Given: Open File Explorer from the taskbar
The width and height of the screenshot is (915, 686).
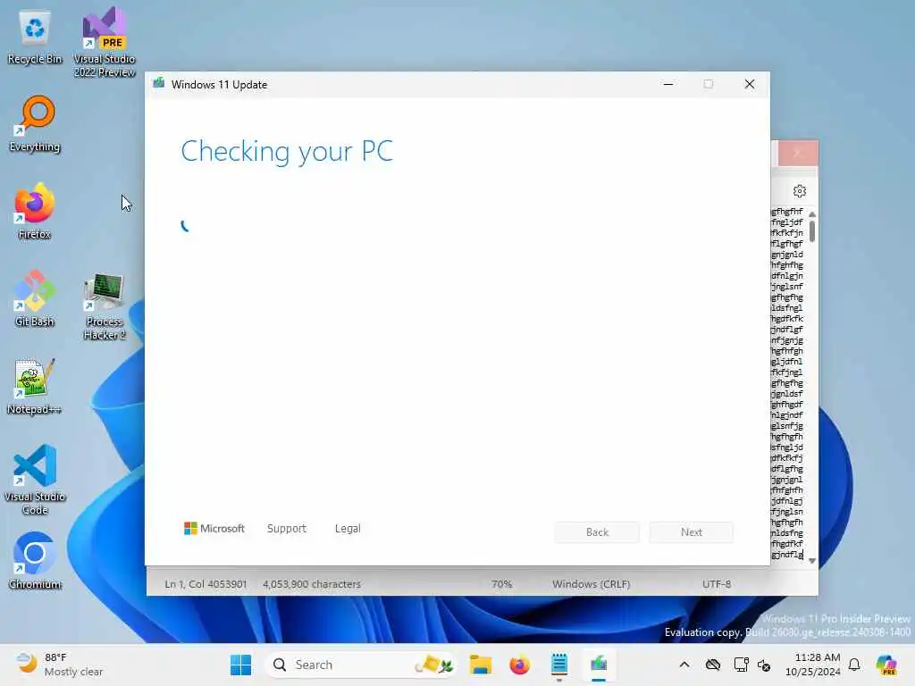Looking at the screenshot, I should coord(480,665).
